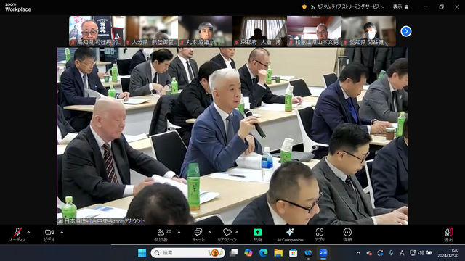Click the IME 'A' input mode indicator
This screenshot has width=465, height=261.
pos(402,253)
